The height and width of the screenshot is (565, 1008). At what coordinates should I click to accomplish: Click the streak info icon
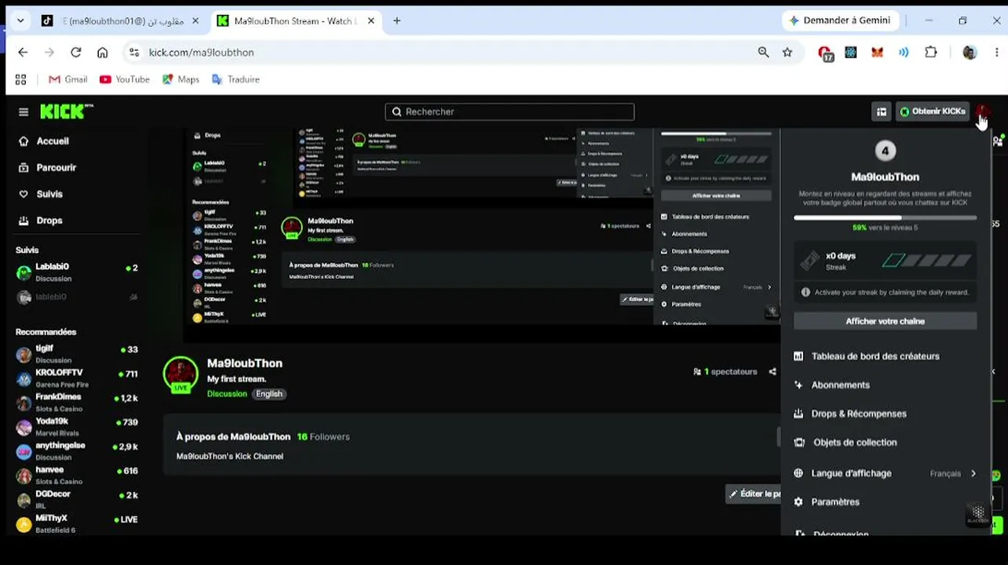[805, 292]
